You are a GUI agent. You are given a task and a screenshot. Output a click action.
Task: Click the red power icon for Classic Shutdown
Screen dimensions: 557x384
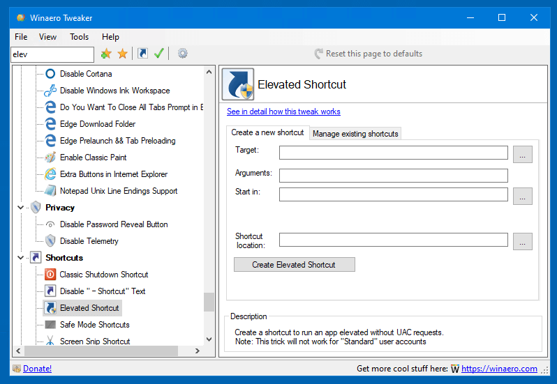coord(50,274)
